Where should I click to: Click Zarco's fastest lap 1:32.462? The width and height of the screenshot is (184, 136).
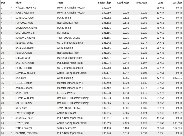[106, 88]
